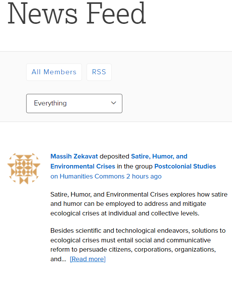Open the All Members tab
This screenshot has width=232, height=282.
tap(54, 72)
